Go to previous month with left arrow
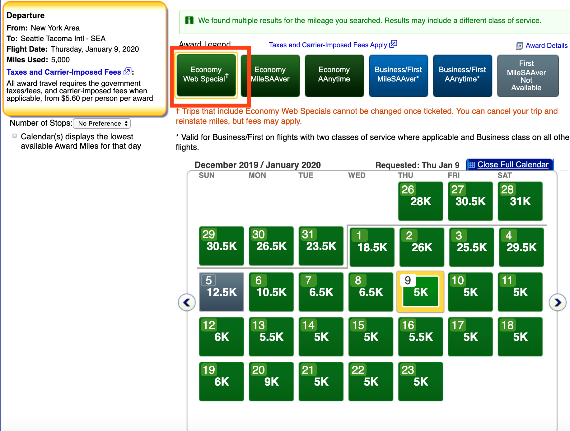Image resolution: width=570 pixels, height=431 pixels. pyautogui.click(x=187, y=302)
